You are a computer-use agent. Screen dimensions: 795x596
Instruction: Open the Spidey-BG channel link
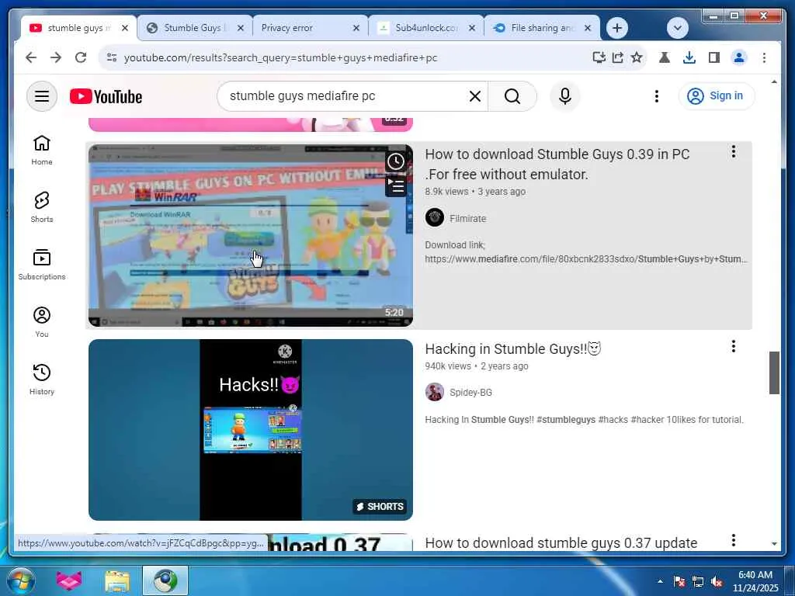coord(470,392)
